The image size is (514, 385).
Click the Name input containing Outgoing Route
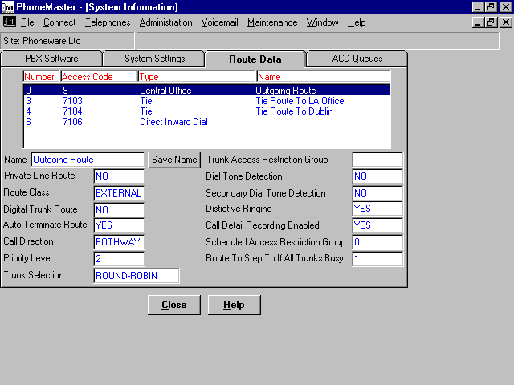pos(88,160)
